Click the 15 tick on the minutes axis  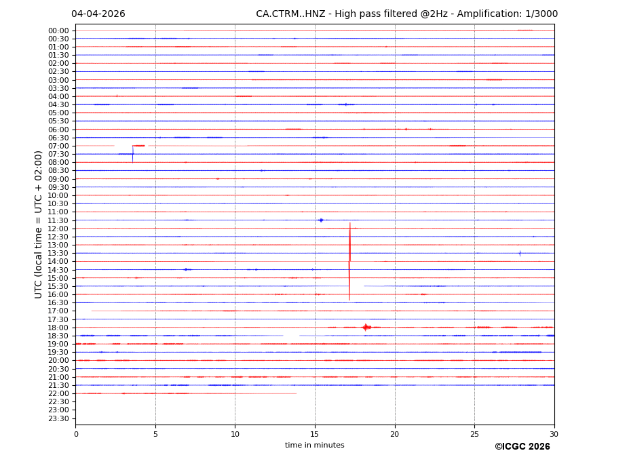[x=315, y=434]
